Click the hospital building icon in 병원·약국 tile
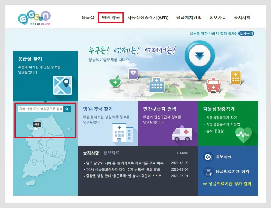The width and height of the screenshot is (271, 208). point(123,132)
